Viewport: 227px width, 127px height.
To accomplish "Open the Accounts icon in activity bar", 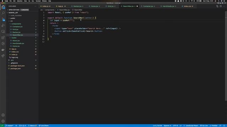I will pyautogui.click(x=3, y=115).
